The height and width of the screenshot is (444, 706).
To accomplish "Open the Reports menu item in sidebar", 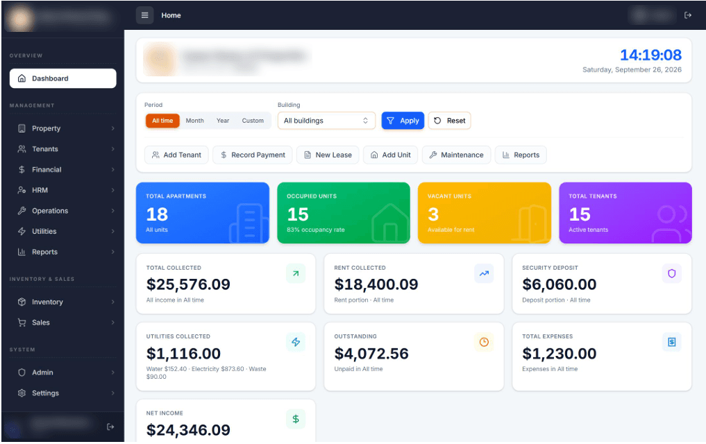I will click(x=63, y=253).
